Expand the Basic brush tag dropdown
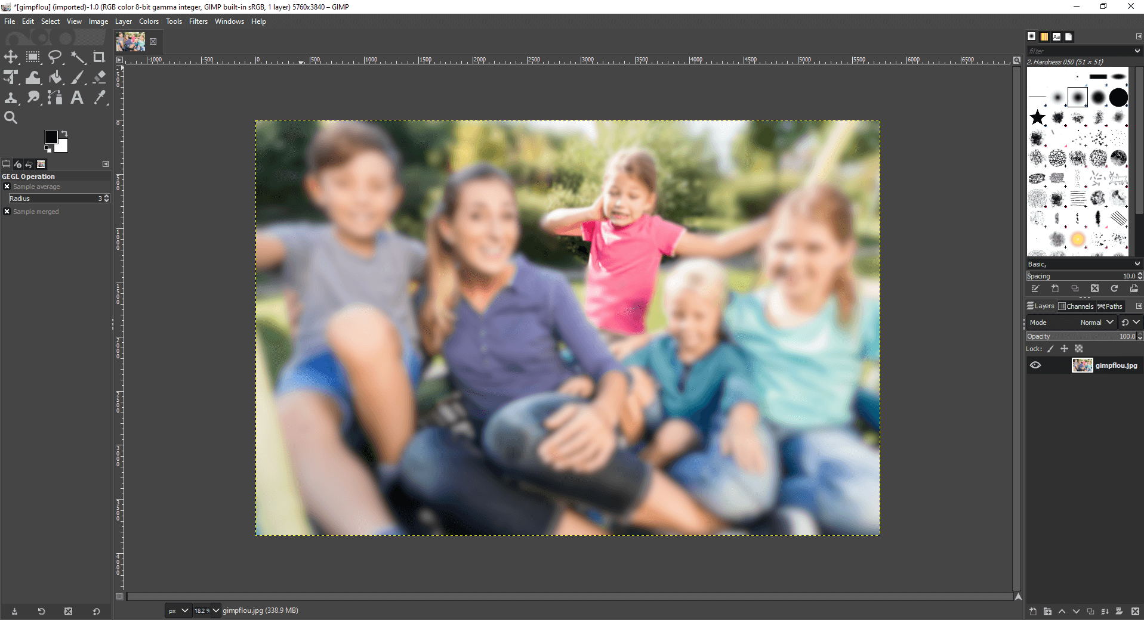 pyautogui.click(x=1084, y=264)
